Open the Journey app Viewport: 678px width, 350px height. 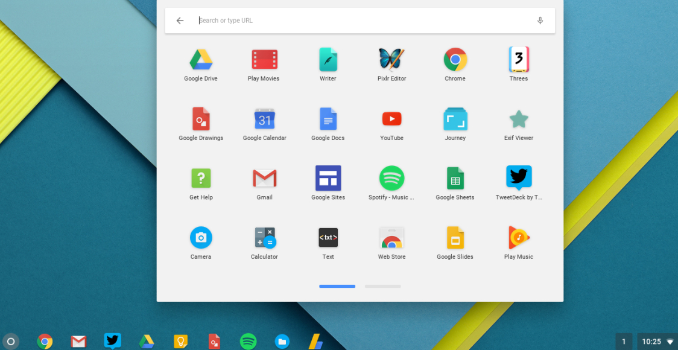pyautogui.click(x=455, y=119)
